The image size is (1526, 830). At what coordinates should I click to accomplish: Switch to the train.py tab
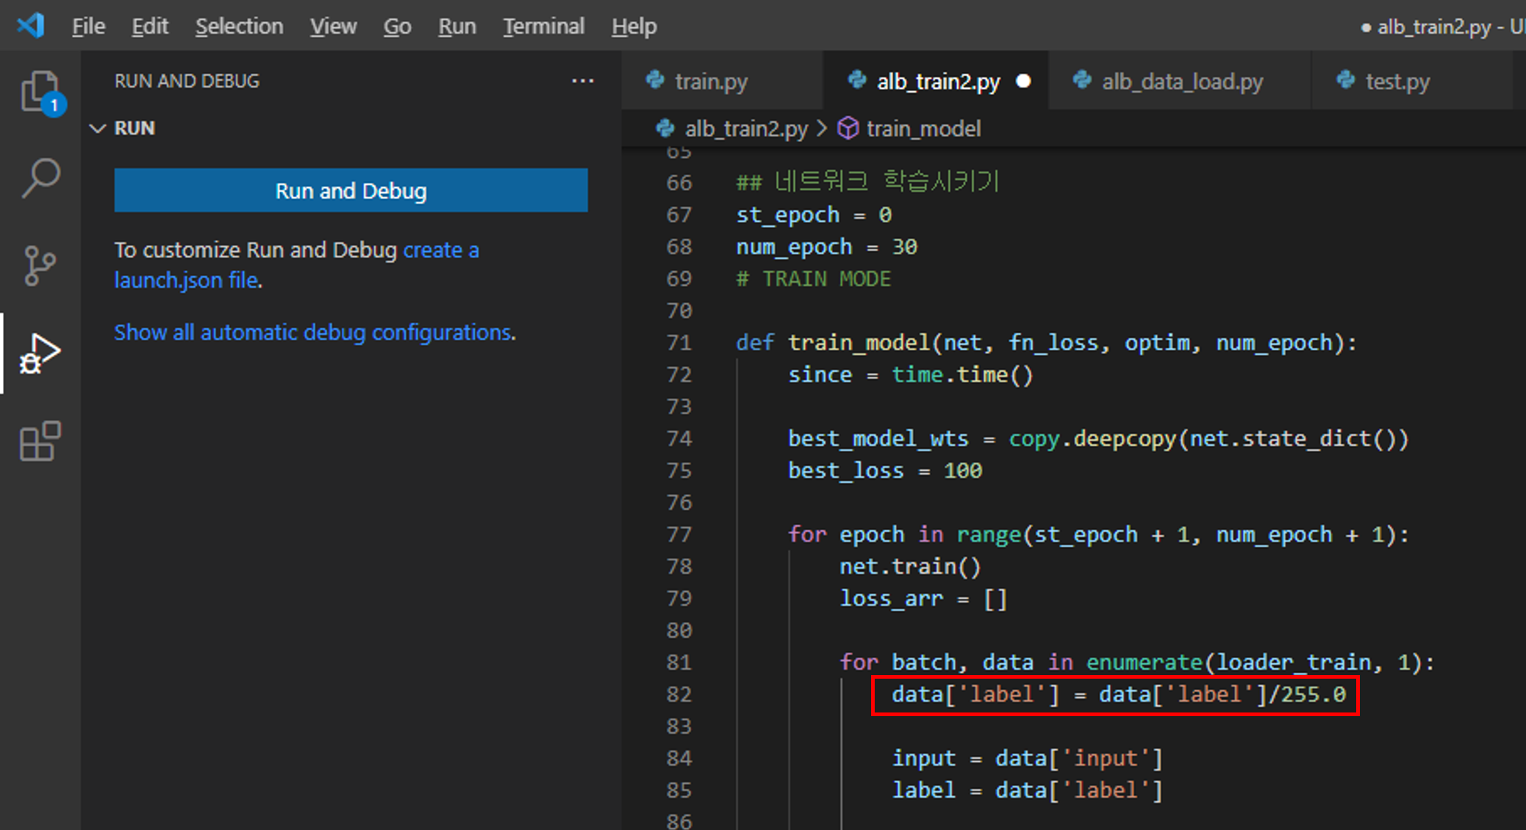(x=711, y=81)
